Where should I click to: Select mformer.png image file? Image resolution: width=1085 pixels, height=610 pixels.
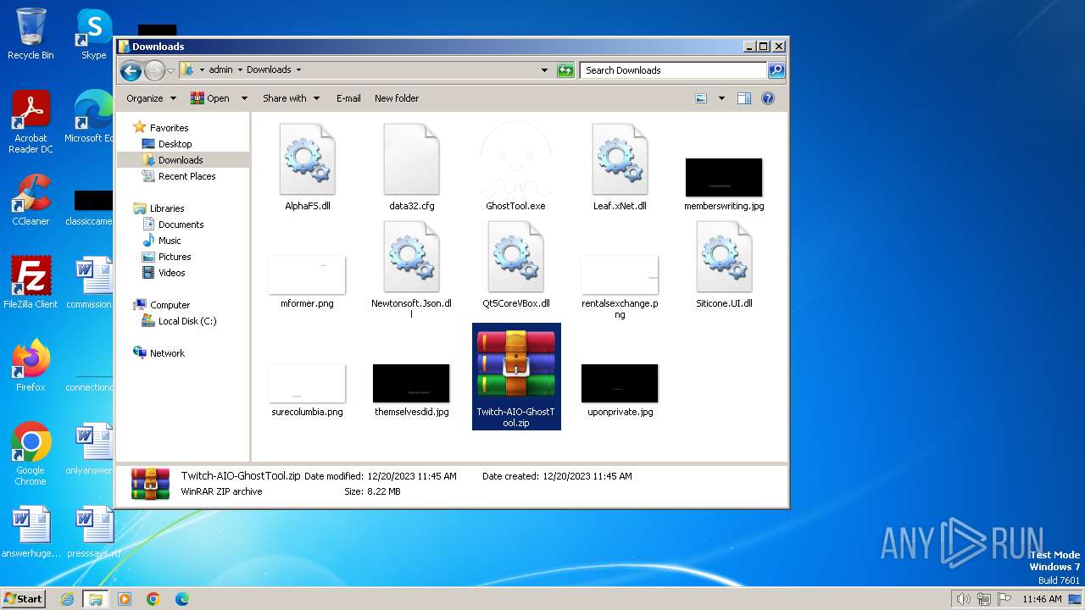pyautogui.click(x=307, y=282)
